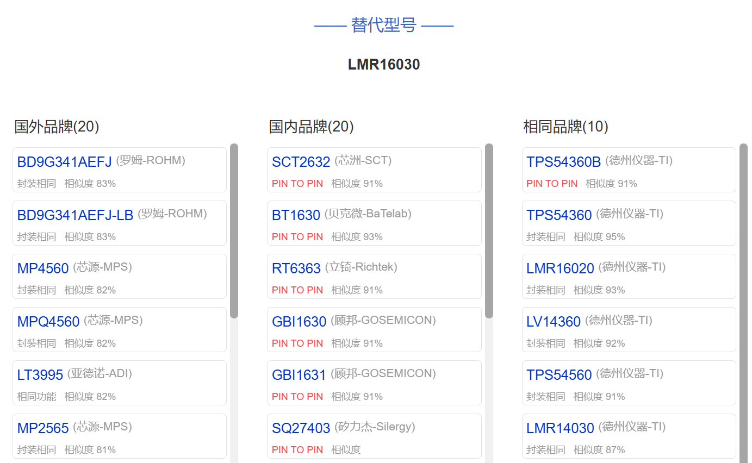Click 芯洲-SCT label beside SCT2632

pyautogui.click(x=363, y=160)
